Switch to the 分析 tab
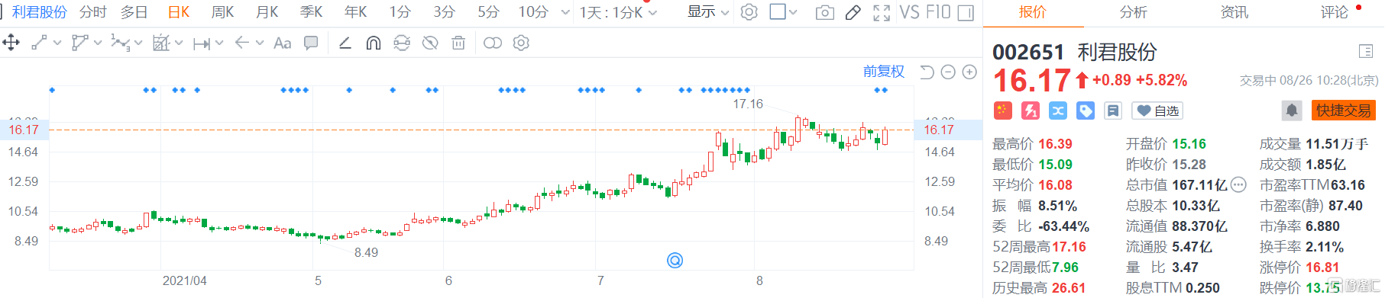This screenshot has height=298, width=1385. tap(1133, 12)
